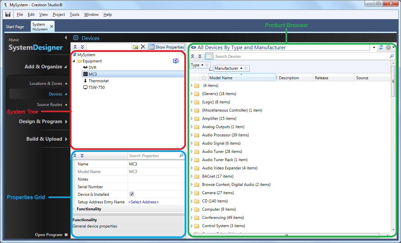Open Source Routes in the sidebar
This screenshot has width=401, height=243.
[x=50, y=105]
